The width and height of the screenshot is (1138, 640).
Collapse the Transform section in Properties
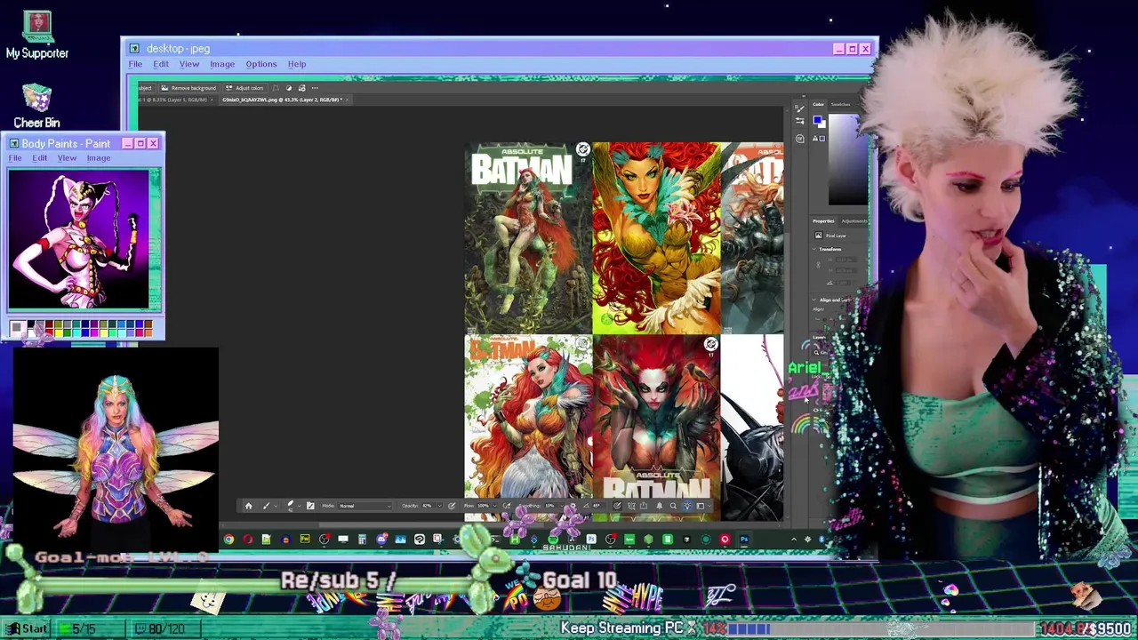(813, 249)
